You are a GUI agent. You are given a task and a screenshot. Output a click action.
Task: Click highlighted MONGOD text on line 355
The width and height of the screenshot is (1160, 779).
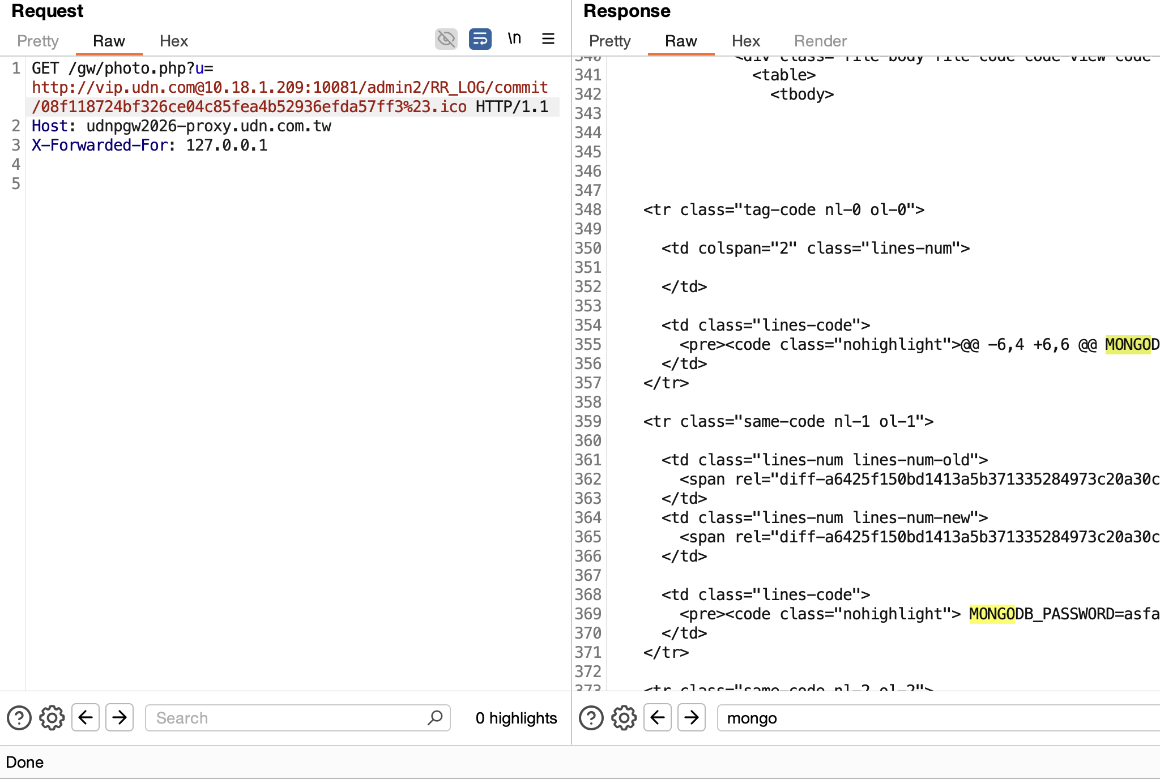[1132, 345]
